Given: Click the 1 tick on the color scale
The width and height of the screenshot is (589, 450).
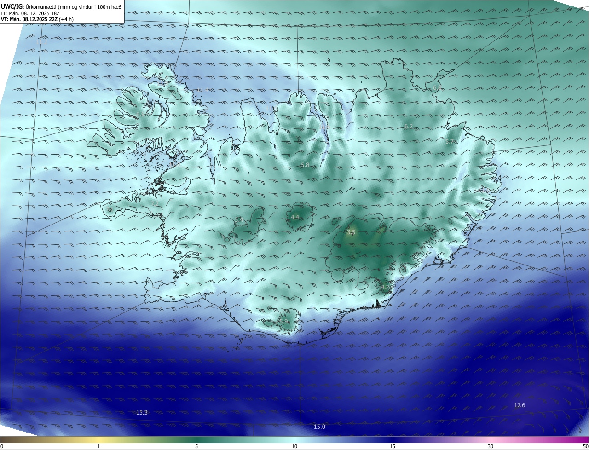Looking at the screenshot, I should 98,446.
